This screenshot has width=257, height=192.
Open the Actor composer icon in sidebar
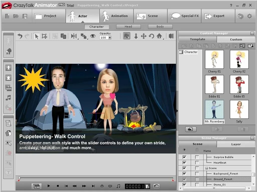coord(8,67)
